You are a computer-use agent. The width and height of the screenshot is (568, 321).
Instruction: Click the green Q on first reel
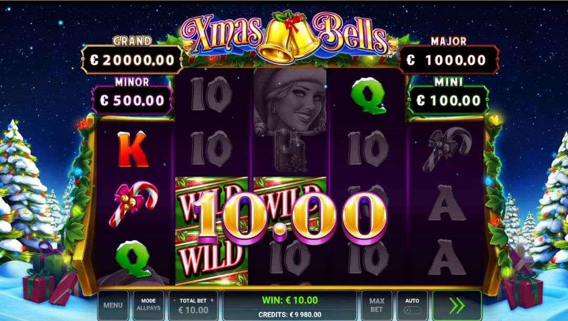pyautogui.click(x=132, y=259)
